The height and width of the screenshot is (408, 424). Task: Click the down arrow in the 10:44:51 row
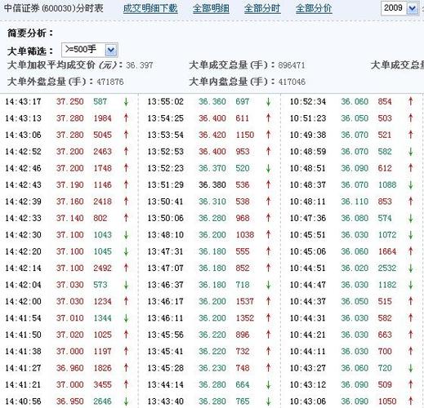point(411,268)
